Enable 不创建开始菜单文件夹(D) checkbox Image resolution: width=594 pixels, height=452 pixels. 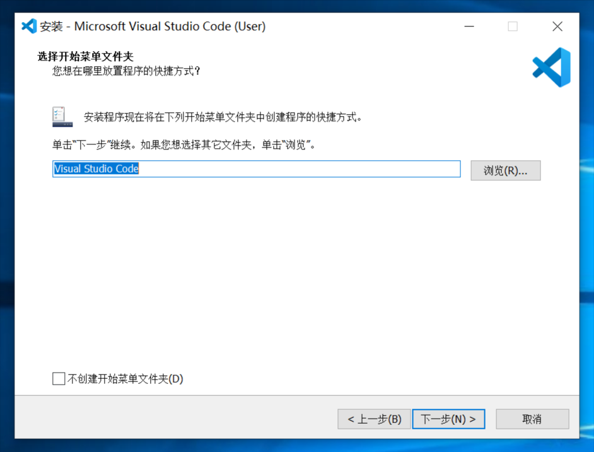pos(59,378)
